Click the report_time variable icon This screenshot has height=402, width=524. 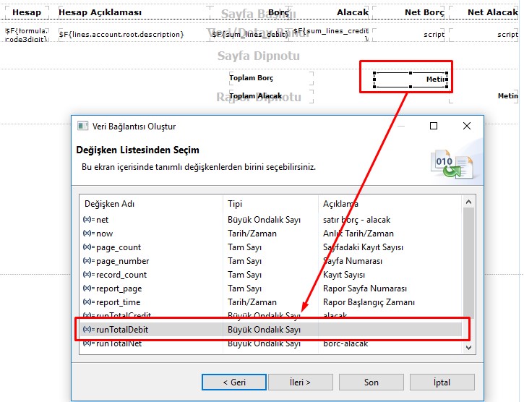point(89,302)
